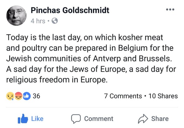Screen dimensions: 184x128
Task: Click the speech bubble comment icon
Action: pyautogui.click(x=76, y=119)
